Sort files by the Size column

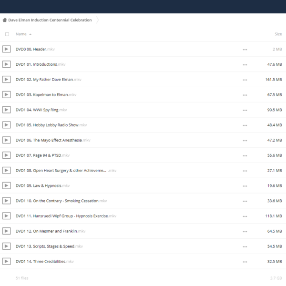278,34
